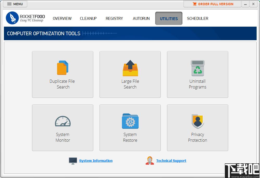Start via the System Monitor text label
The image size is (260, 178).
[x=63, y=137]
